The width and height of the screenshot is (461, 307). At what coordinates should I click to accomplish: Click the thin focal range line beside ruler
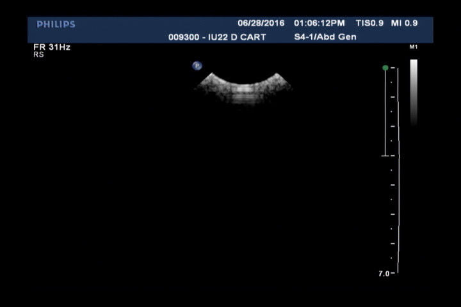click(x=385, y=112)
